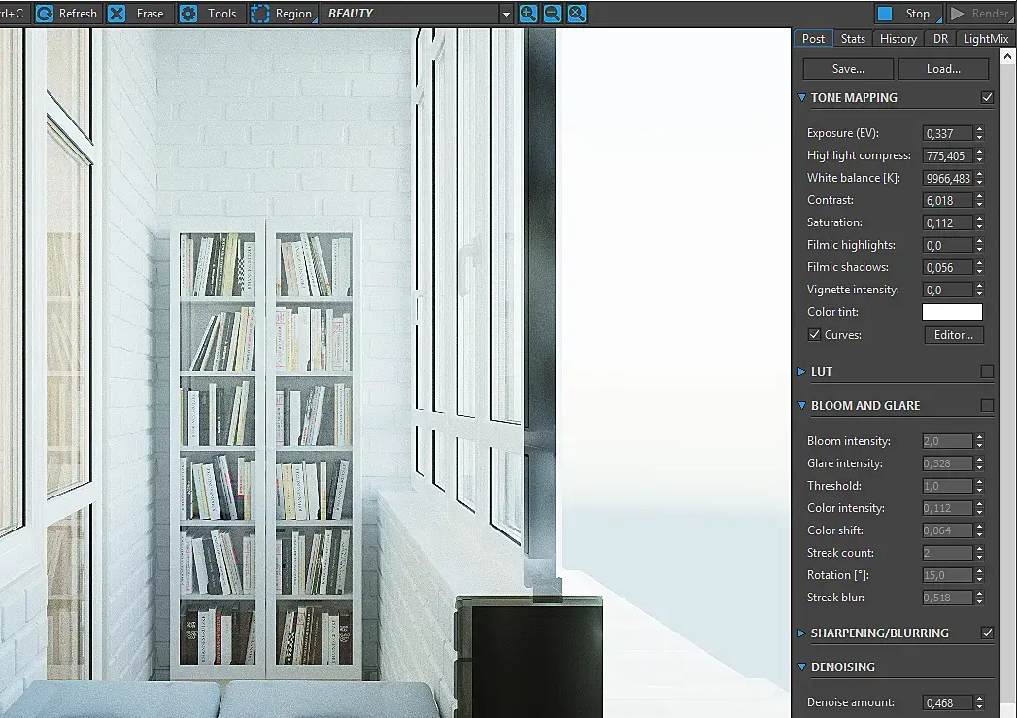Click the White balance [K] field
The image size is (1017, 718).
(x=948, y=178)
